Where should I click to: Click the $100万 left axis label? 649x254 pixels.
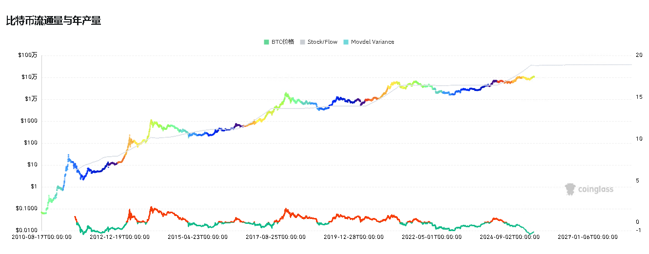pos(27,55)
